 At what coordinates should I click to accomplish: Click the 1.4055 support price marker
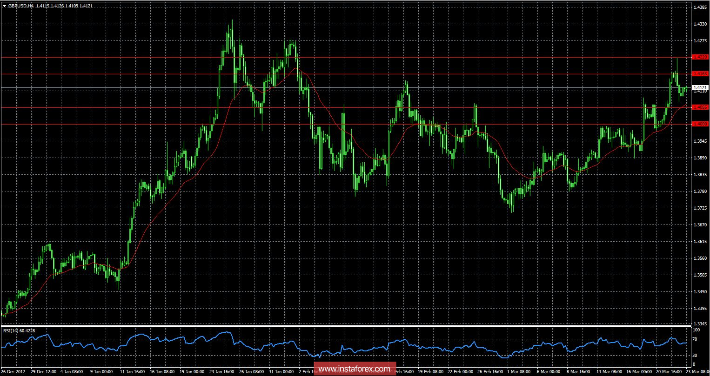[700, 107]
